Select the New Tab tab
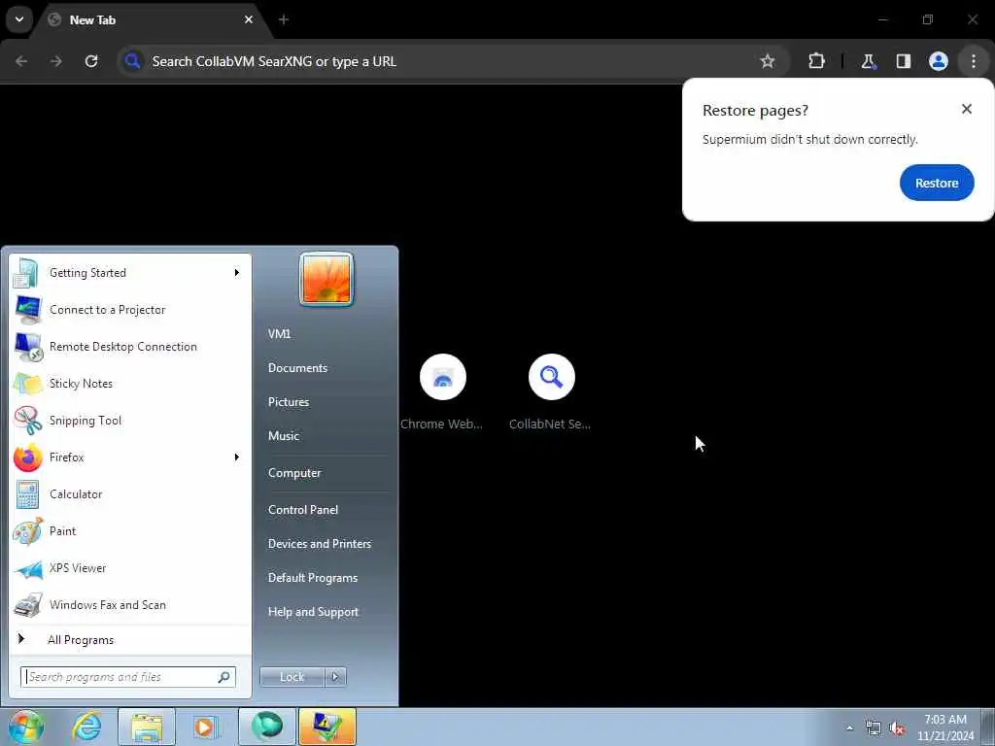Image resolution: width=995 pixels, height=746 pixels. (153, 19)
